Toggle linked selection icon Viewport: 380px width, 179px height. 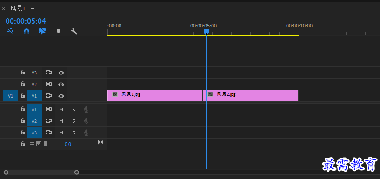click(42, 31)
